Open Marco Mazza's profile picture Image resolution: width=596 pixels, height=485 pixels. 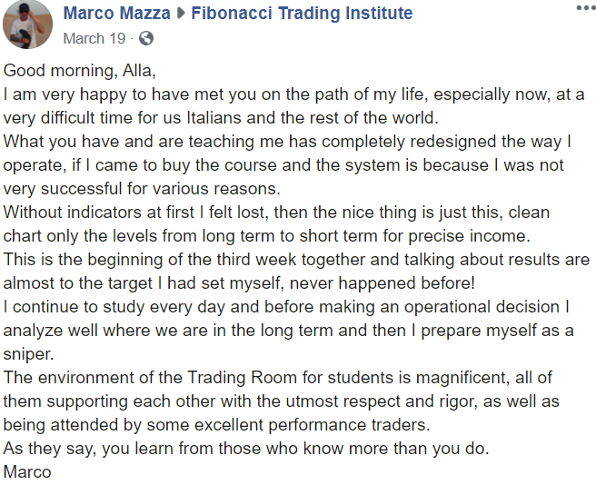[27, 25]
